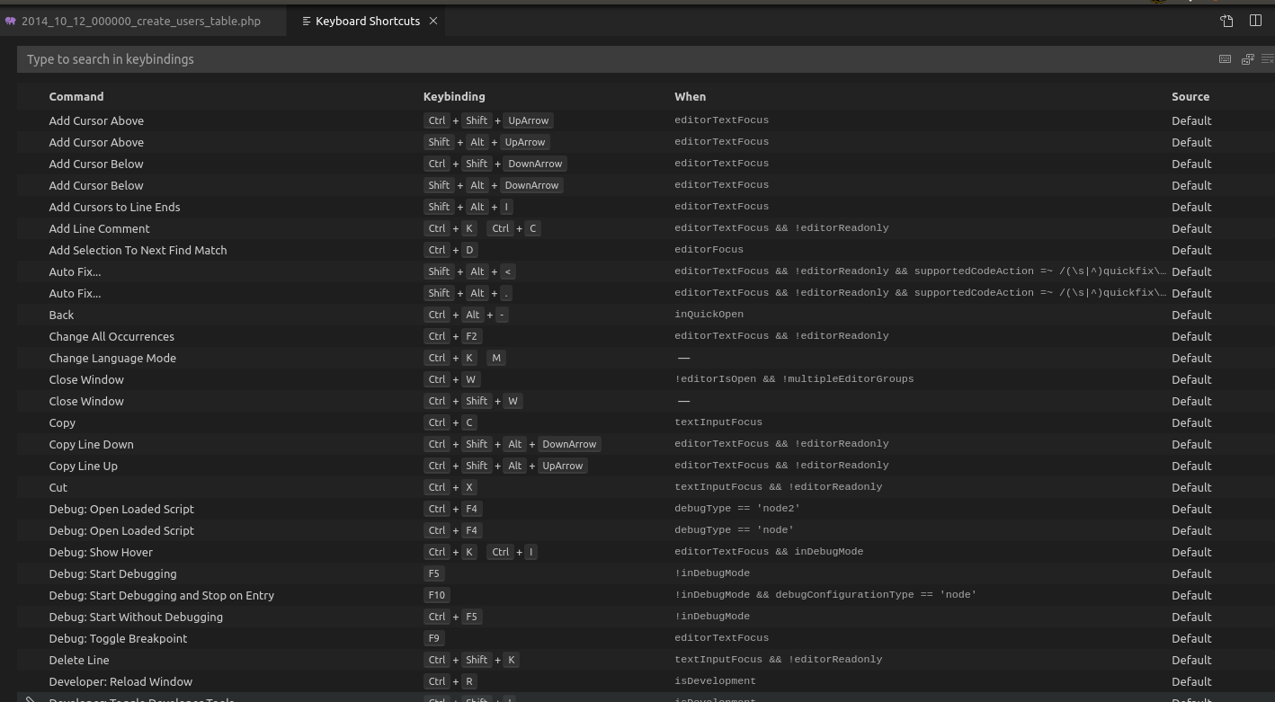Select Debug: Start Debugging entry
The width and height of the screenshot is (1275, 702).
[112, 573]
